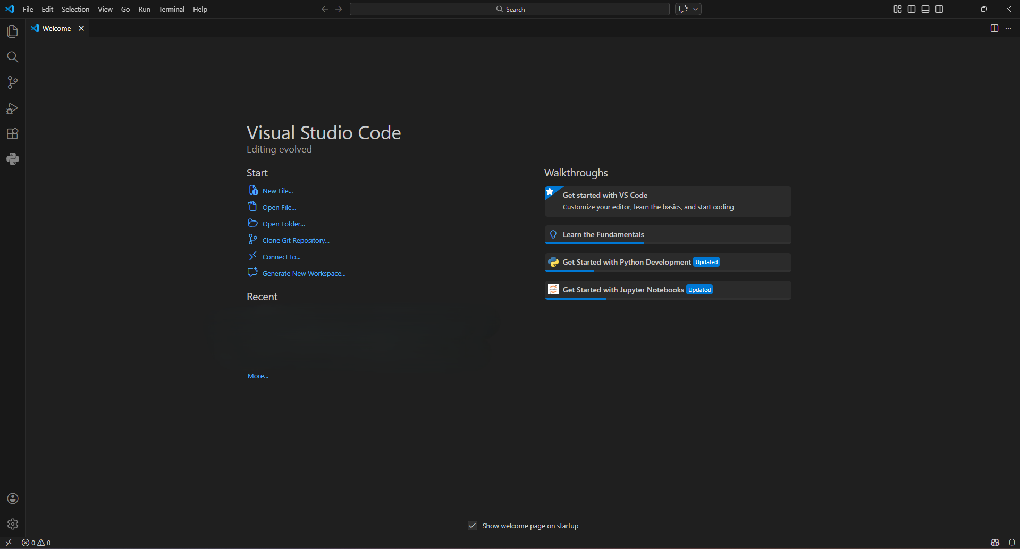1020x549 pixels.
Task: Click the Python icon on Python walkthrough
Action: [553, 262]
